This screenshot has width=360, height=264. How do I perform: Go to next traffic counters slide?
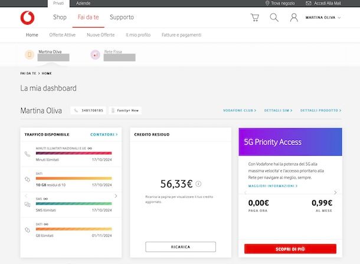point(116,196)
